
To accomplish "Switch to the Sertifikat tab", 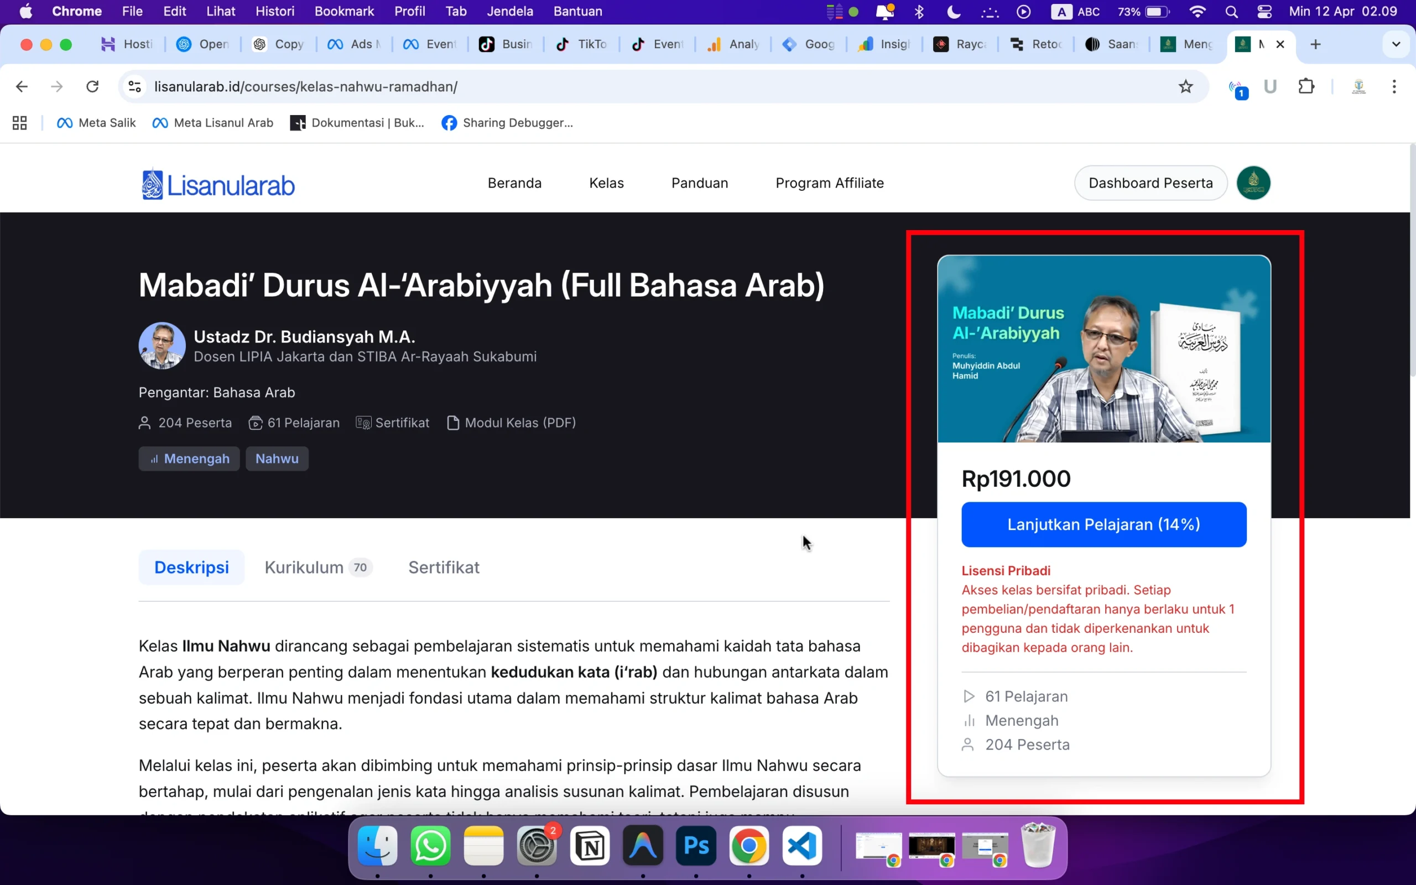I will pos(443,566).
